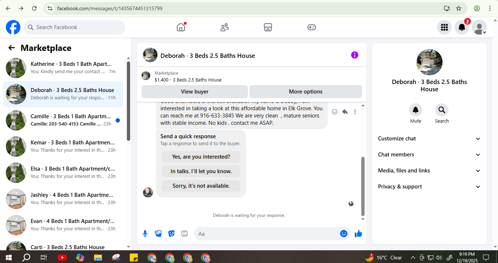Click the $1,400 - 3 Beds 2.5 Baths listing text
The height and width of the screenshot is (263, 498).
click(x=188, y=80)
